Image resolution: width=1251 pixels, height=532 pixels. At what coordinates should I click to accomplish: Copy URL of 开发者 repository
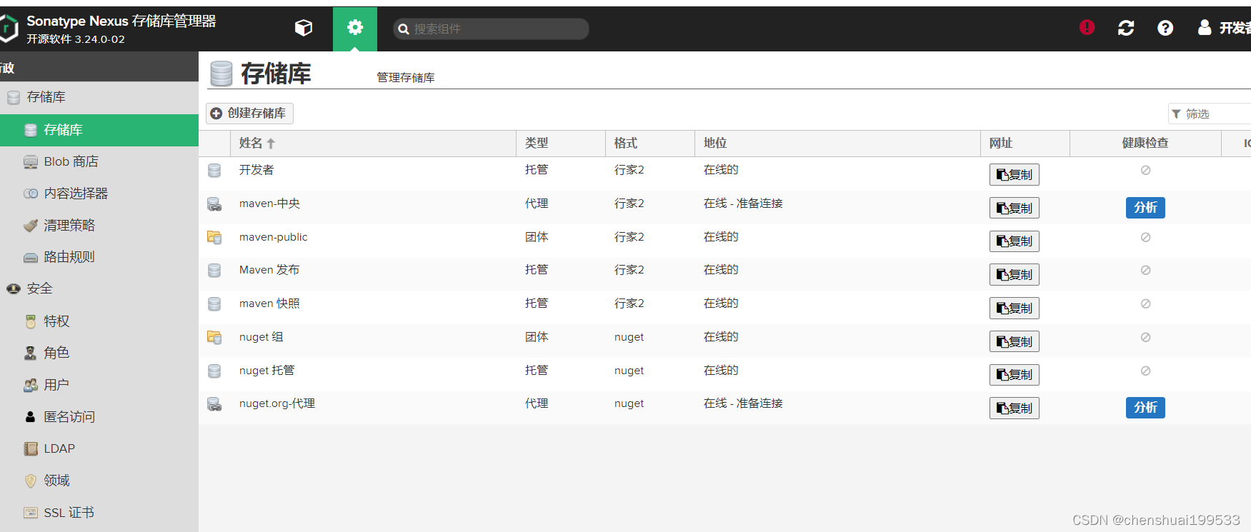coord(1015,175)
